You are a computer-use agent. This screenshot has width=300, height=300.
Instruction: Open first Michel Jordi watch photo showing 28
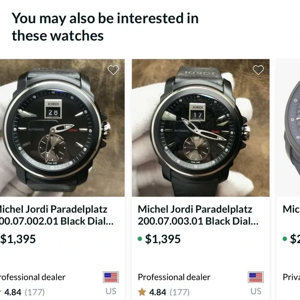[62, 128]
